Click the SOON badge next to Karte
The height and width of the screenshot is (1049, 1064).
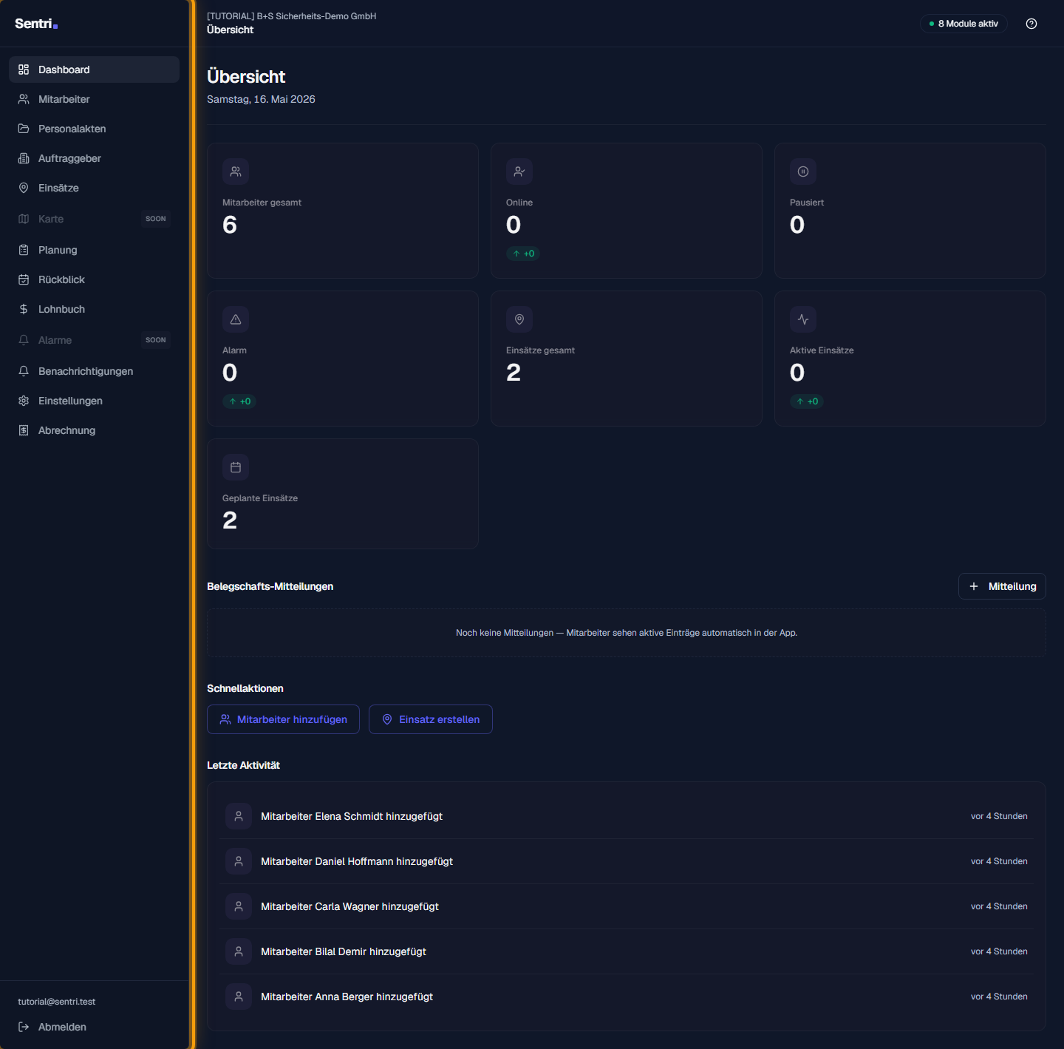click(x=156, y=219)
